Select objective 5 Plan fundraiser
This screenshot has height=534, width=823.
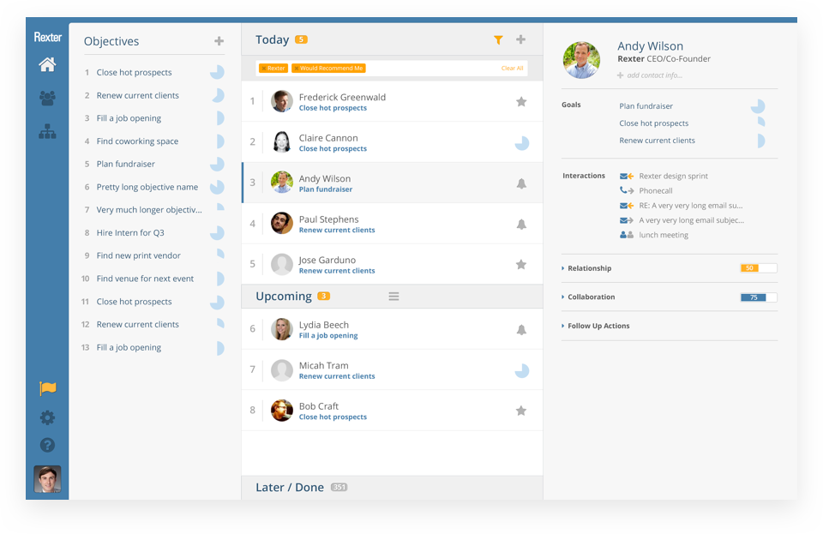[x=125, y=165]
